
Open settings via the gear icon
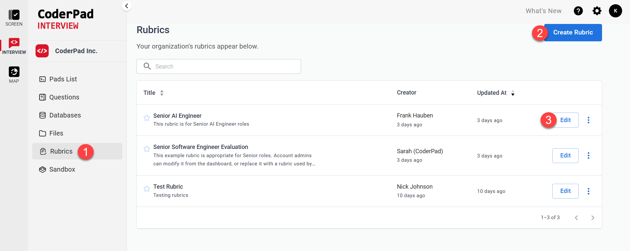[597, 11]
